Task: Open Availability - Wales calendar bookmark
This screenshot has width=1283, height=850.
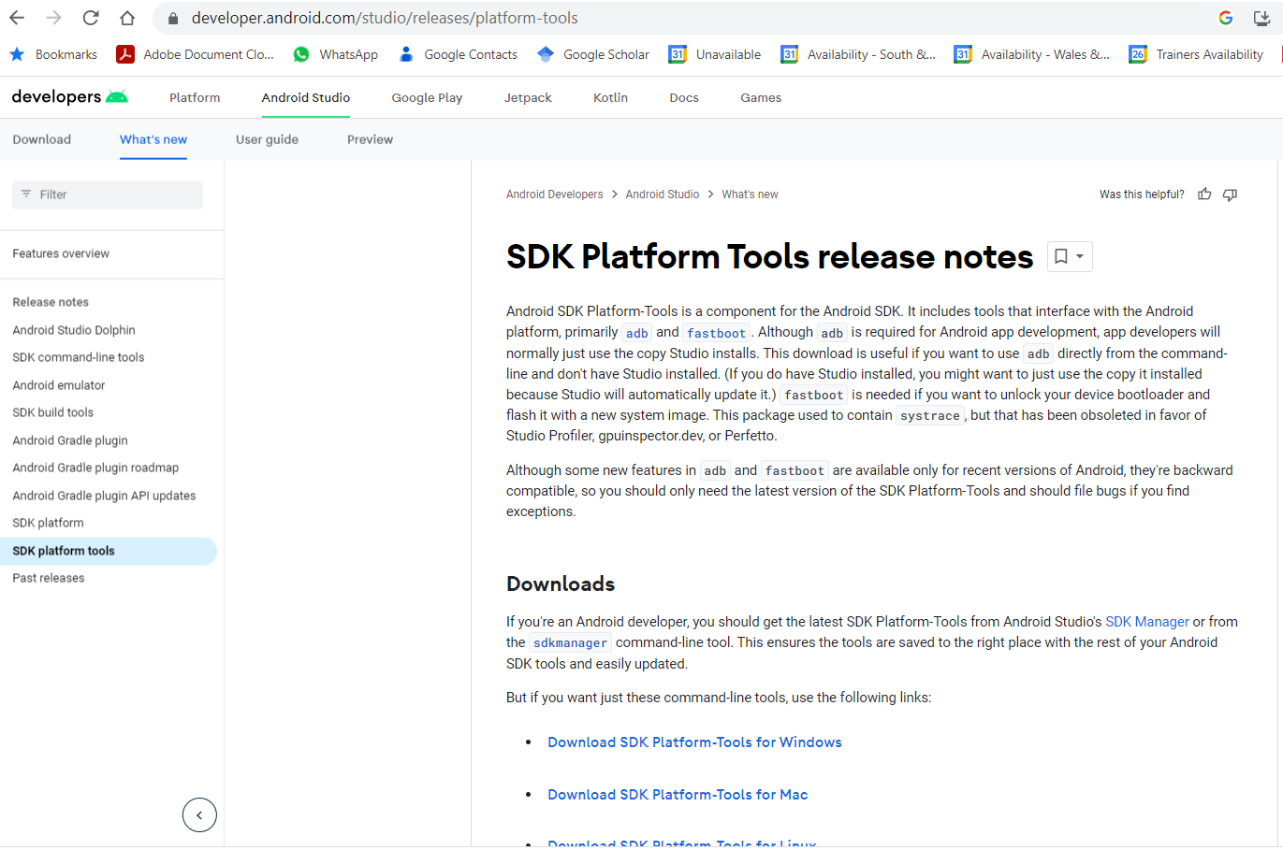Action: click(x=1032, y=54)
